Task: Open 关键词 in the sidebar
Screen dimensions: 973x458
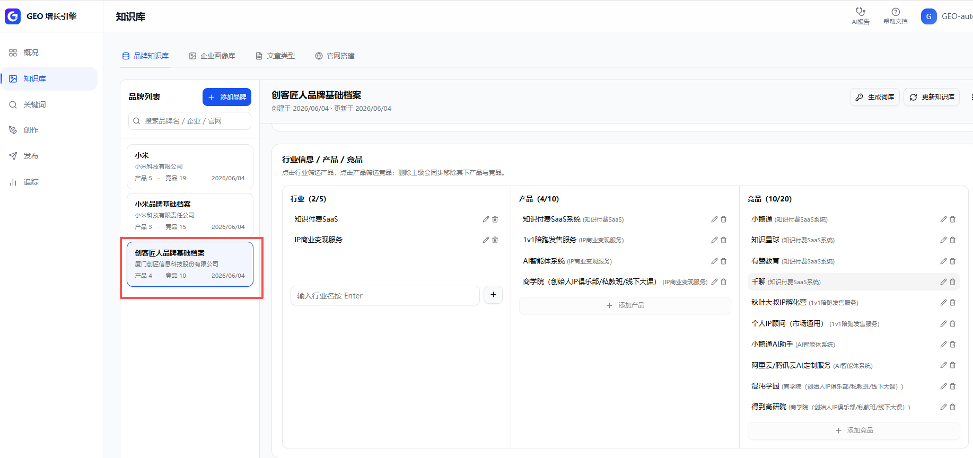Action: click(49, 104)
